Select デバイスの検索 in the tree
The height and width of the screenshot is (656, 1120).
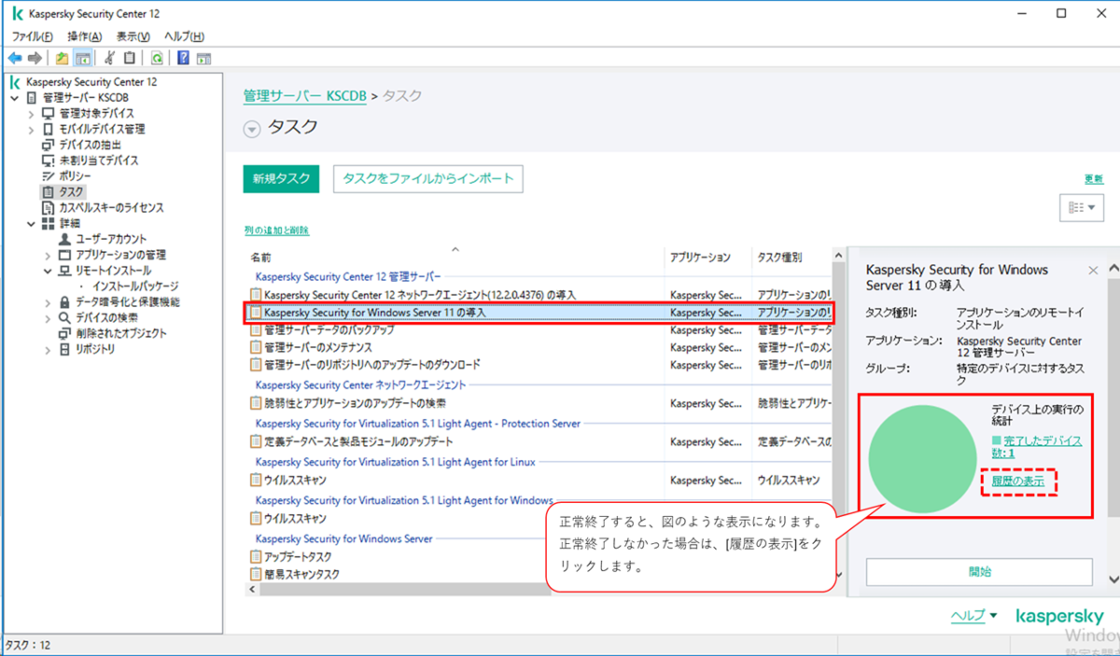[x=106, y=317]
